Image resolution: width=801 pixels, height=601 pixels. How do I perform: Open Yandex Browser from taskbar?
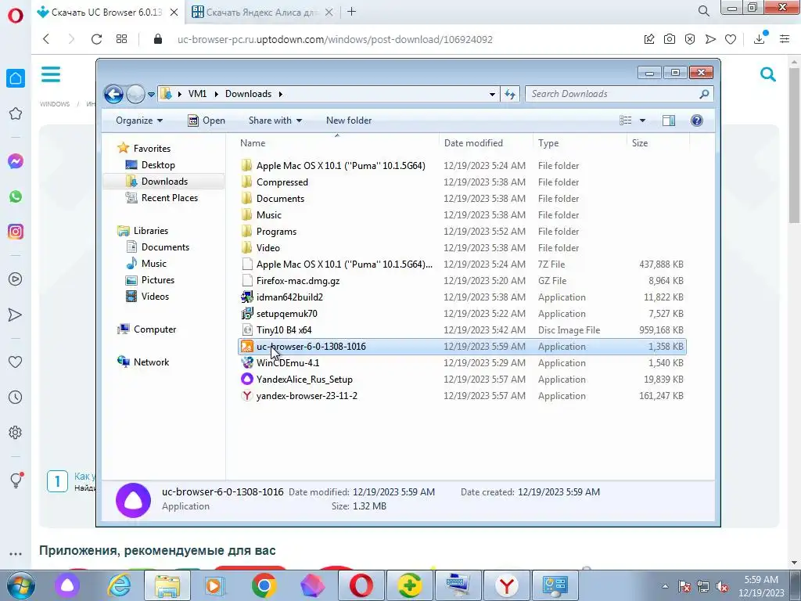506,585
